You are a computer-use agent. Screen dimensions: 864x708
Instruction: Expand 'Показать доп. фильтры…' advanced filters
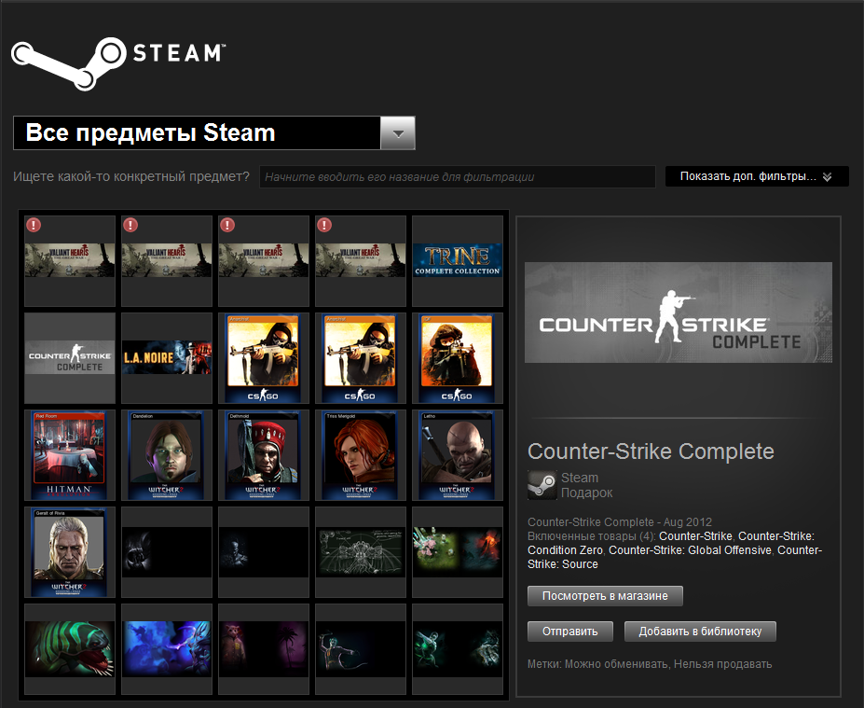757,176
